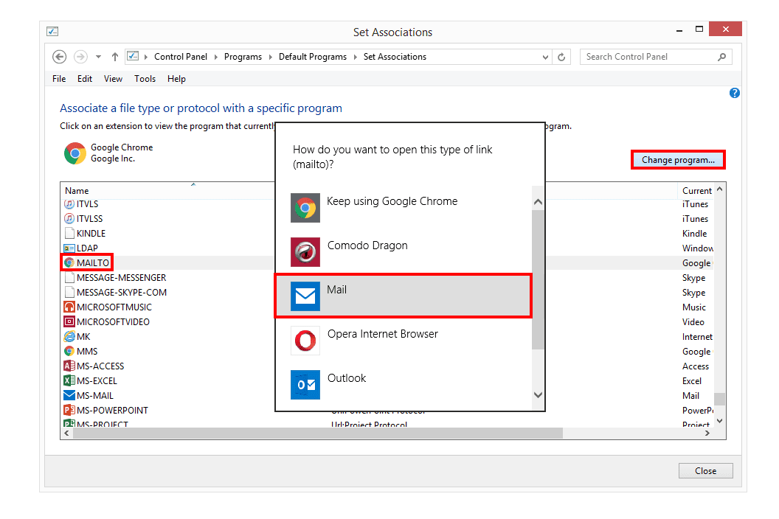Click the window system menu icon
Image resolution: width=779 pixels, height=519 pixels.
pos(52,31)
